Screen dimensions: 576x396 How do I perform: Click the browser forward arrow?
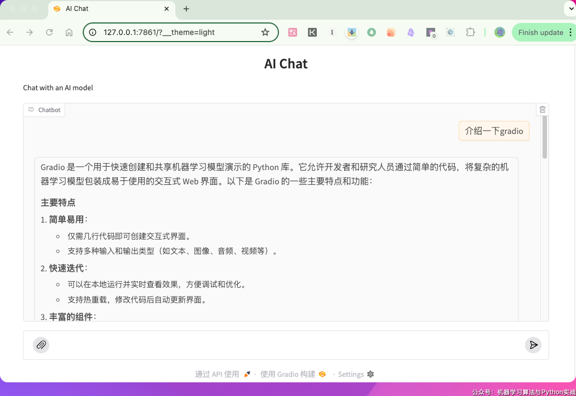click(x=30, y=32)
